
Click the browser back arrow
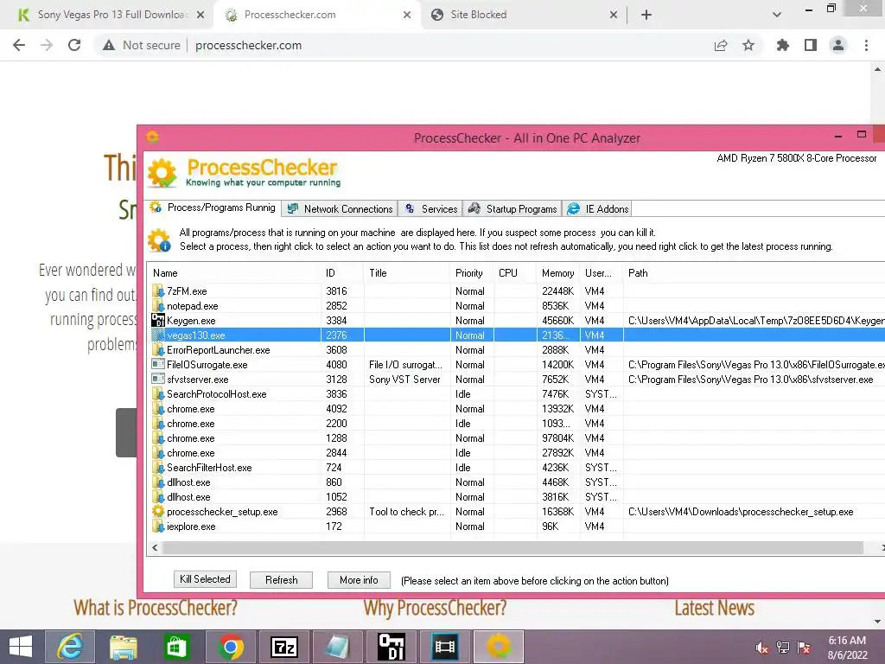click(19, 45)
